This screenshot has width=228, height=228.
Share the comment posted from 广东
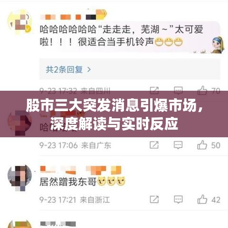tap(154, 145)
